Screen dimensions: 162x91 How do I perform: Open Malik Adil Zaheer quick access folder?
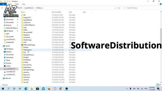[x=11, y=28]
